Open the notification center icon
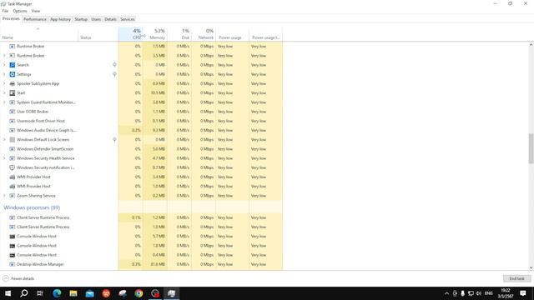 523,293
